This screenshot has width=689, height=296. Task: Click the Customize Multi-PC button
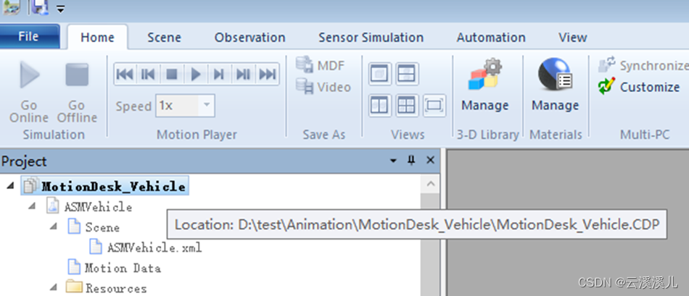click(x=639, y=87)
